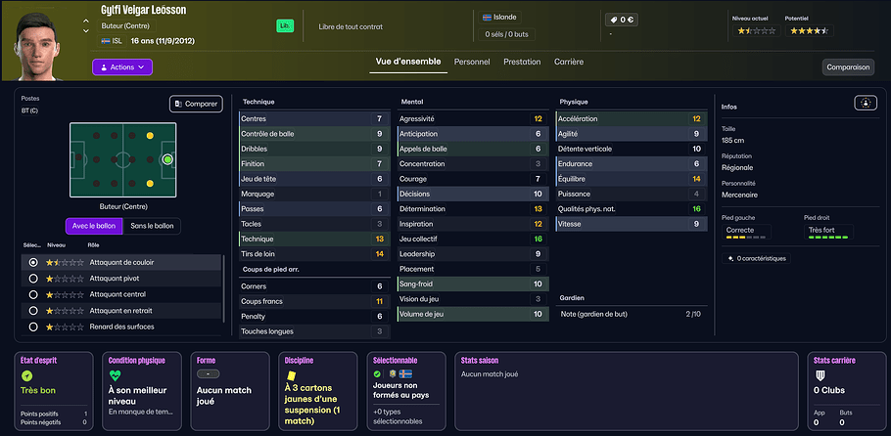The width and height of the screenshot is (891, 436).
Task: Click the Icelandic flag beside Islande
Action: point(488,18)
